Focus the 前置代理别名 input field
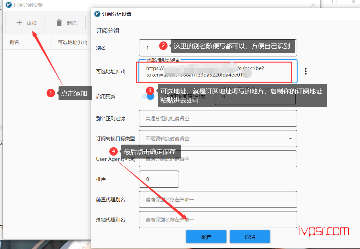 (218, 199)
